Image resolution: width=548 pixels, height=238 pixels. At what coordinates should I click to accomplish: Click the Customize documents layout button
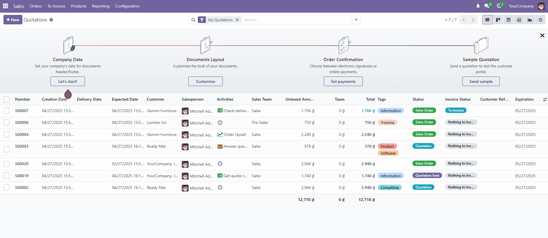[x=206, y=81]
